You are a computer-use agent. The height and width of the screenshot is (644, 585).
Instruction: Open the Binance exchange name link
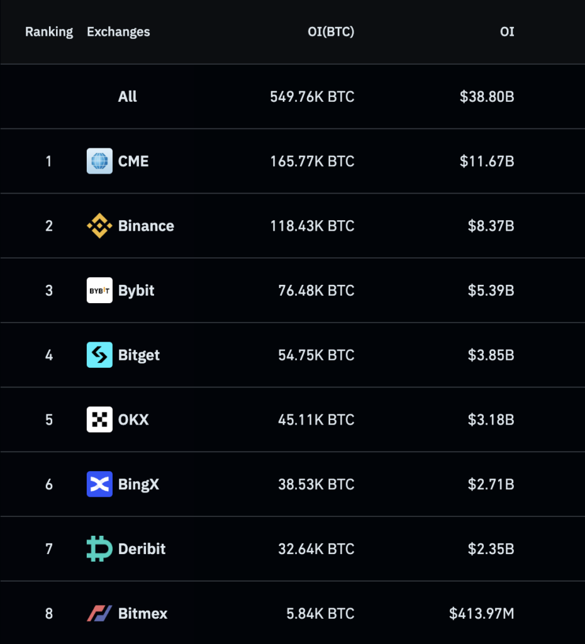[x=146, y=226]
